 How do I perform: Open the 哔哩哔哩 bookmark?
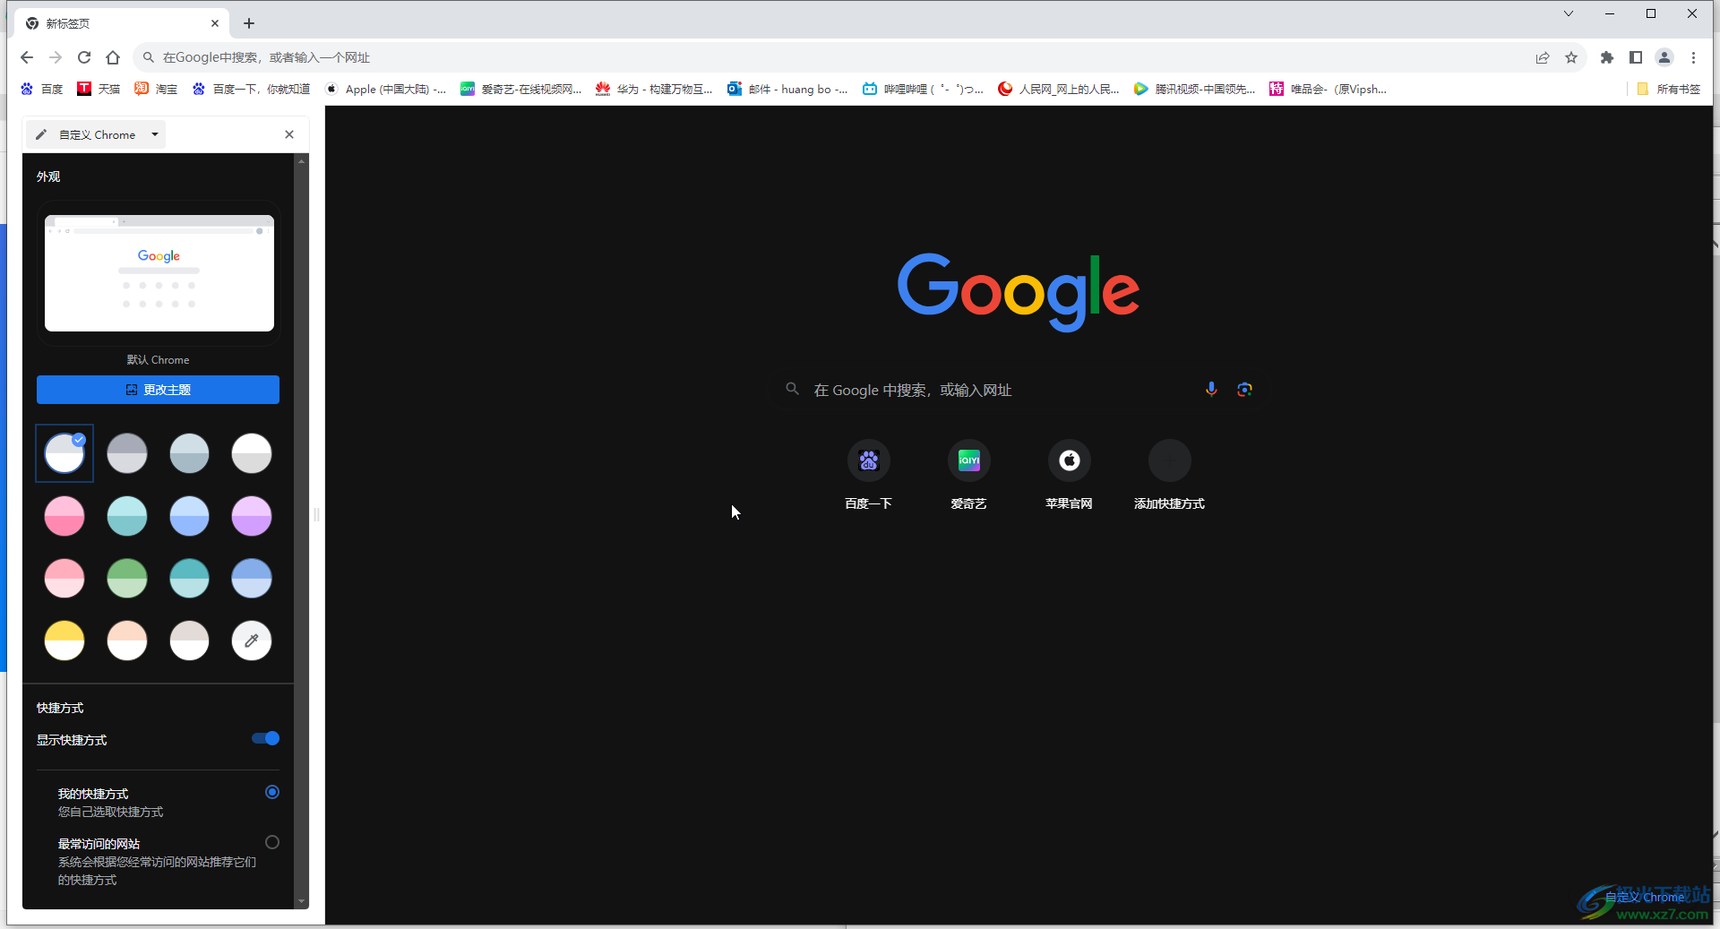(x=923, y=89)
